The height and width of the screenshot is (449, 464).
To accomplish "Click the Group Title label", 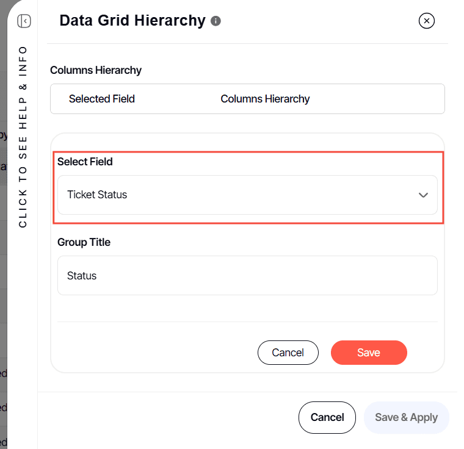I will [x=84, y=242].
